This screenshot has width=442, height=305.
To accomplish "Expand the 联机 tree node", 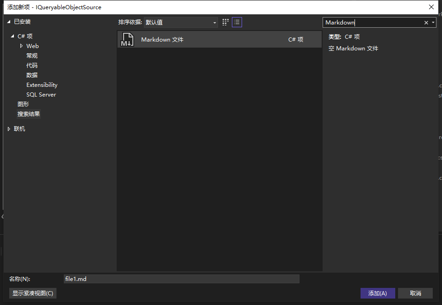I will pos(9,129).
